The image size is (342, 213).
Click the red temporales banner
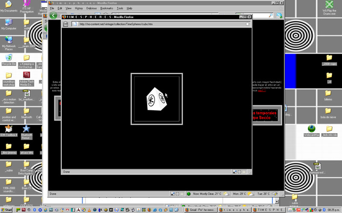[x=265, y=115]
